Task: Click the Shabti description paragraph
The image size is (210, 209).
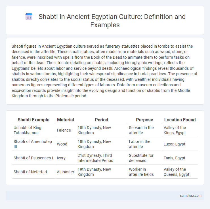Action: point(105,71)
